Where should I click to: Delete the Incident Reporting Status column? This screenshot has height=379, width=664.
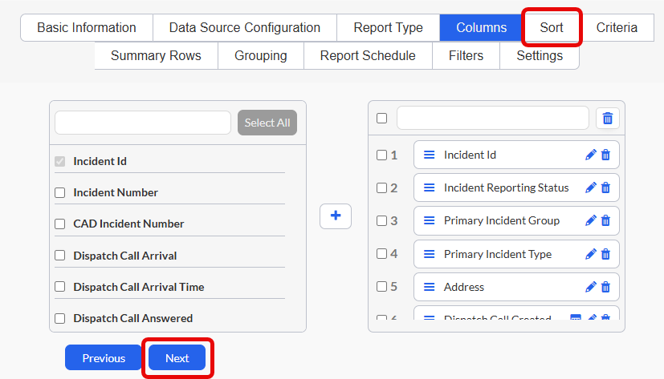(606, 187)
